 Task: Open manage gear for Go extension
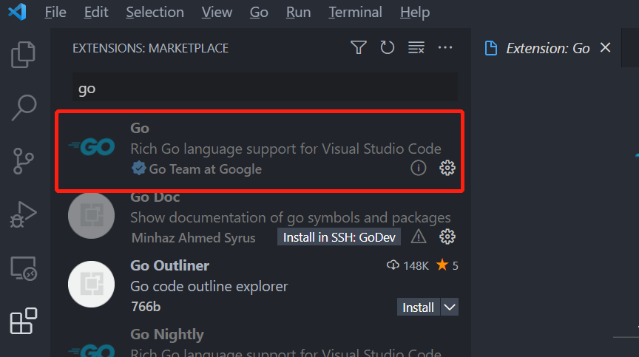coord(447,168)
